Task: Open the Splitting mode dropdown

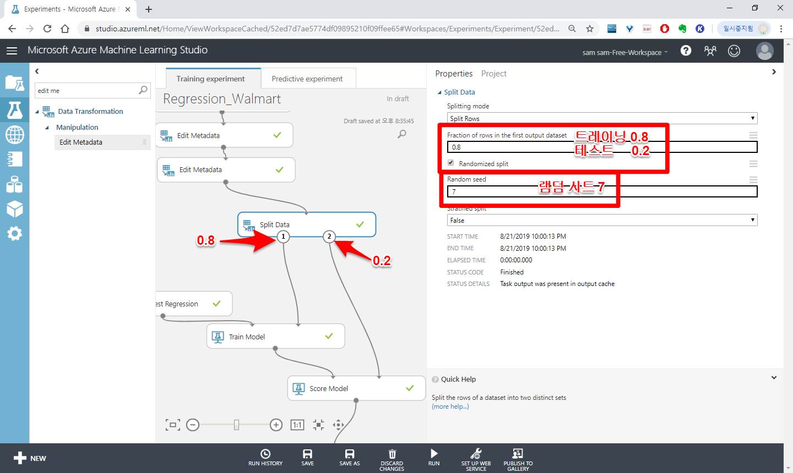Action: point(602,118)
